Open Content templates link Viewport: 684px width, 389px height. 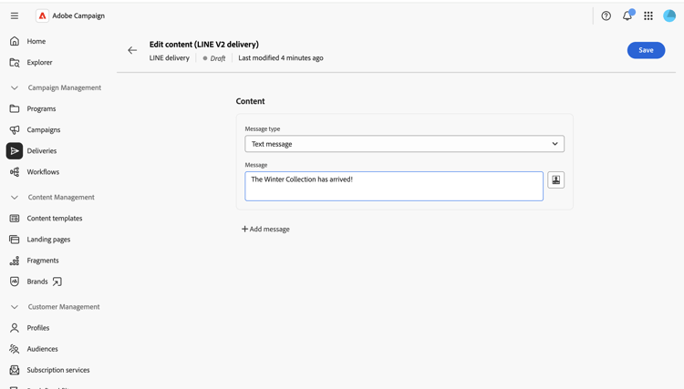pyautogui.click(x=55, y=219)
